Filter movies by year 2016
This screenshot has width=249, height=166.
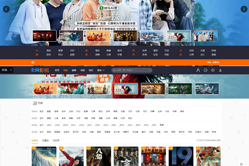(x=81, y=125)
